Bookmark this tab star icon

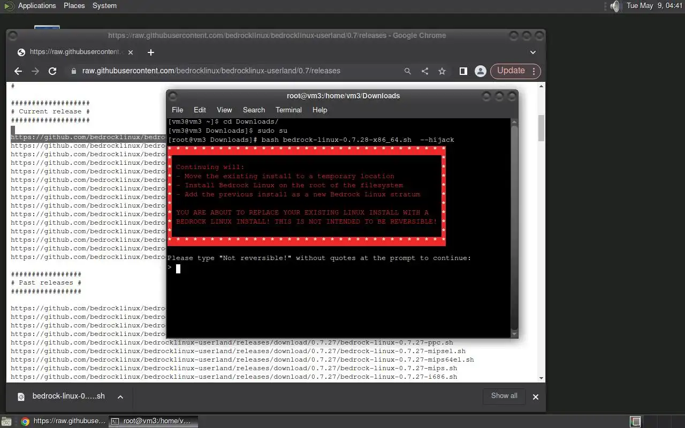pos(442,71)
